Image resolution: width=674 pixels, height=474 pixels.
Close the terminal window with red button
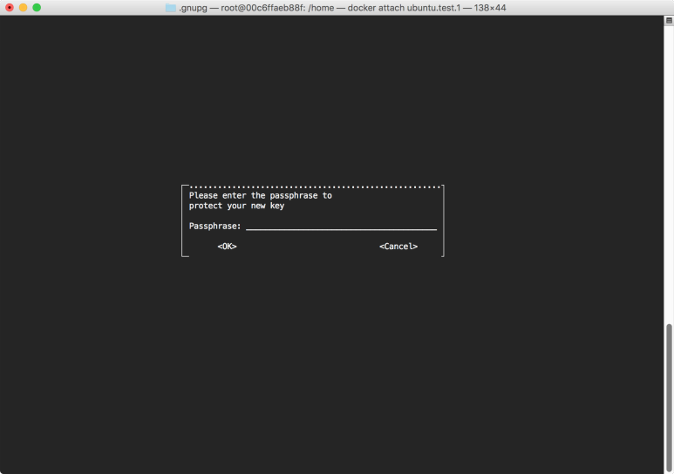coord(10,7)
